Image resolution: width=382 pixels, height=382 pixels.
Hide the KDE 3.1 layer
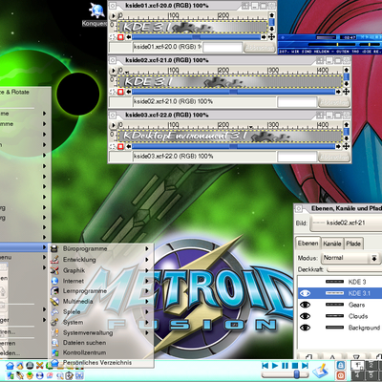[x=305, y=293]
